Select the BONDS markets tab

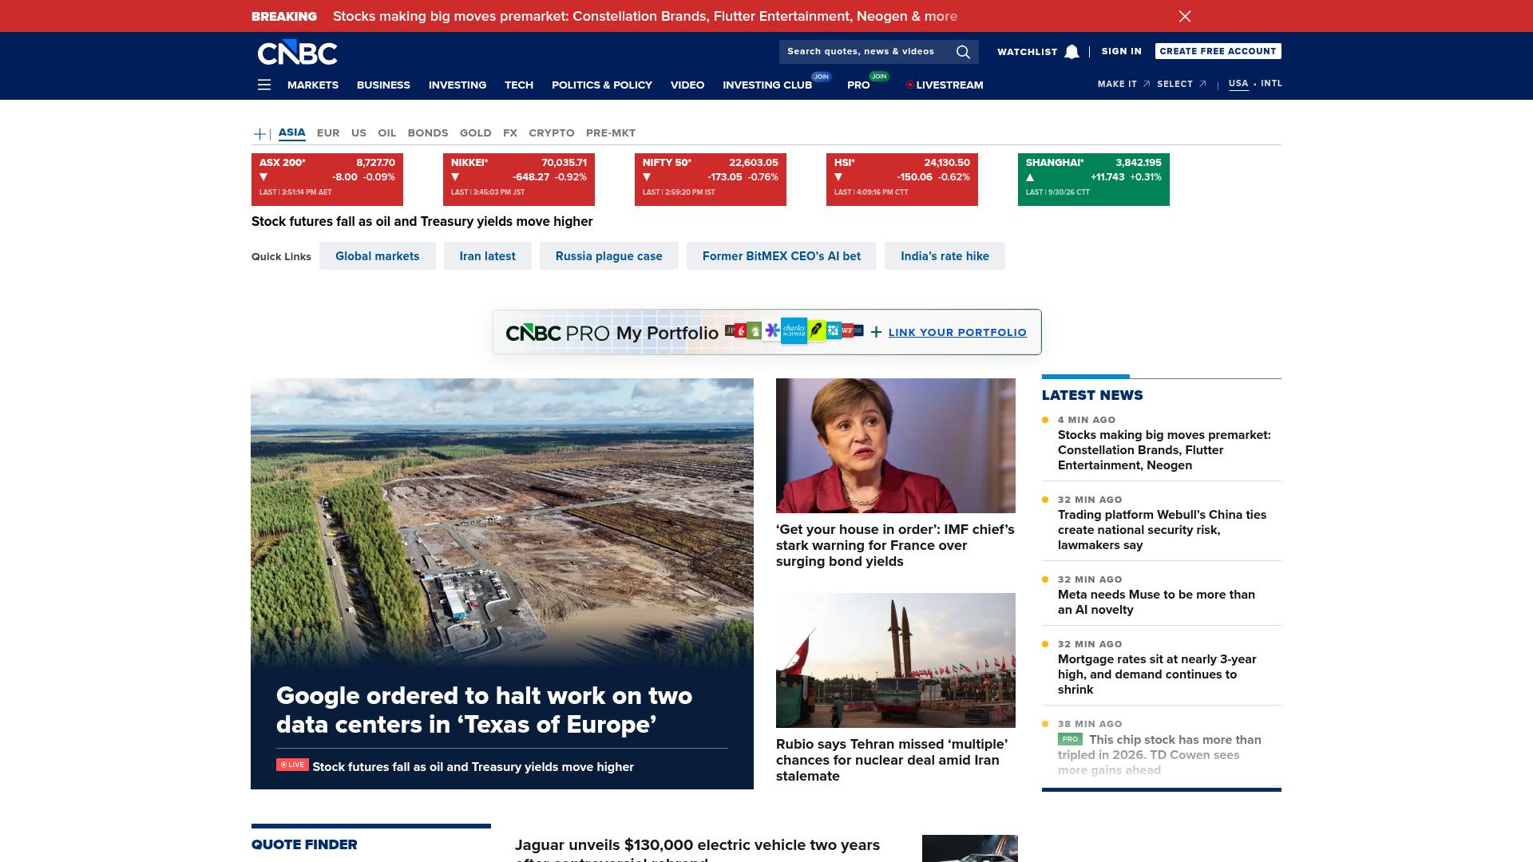tap(428, 133)
